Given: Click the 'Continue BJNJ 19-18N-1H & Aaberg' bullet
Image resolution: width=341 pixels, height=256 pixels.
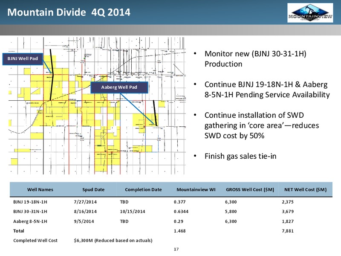Looking at the screenshot, I should pos(267,90).
